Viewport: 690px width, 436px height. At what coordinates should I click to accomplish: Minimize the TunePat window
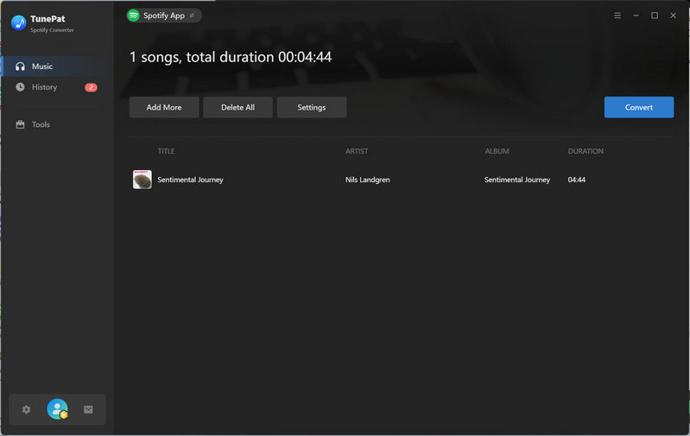636,16
